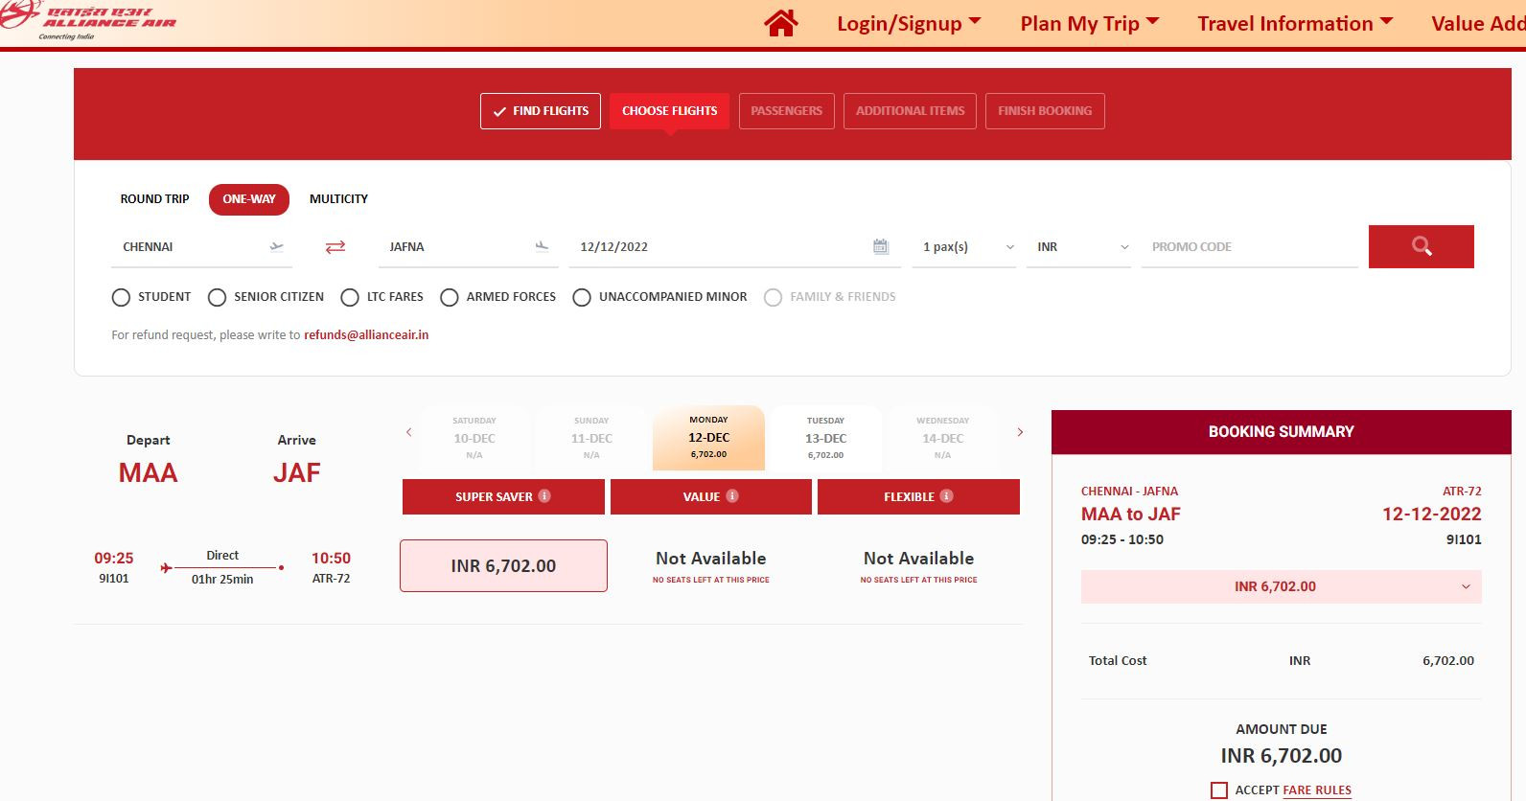The image size is (1526, 801).
Task: Go to ADDITIONAL ITEMS step
Action: [911, 111]
